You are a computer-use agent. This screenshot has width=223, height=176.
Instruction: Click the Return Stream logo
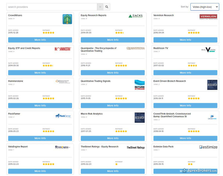pos(140,85)
